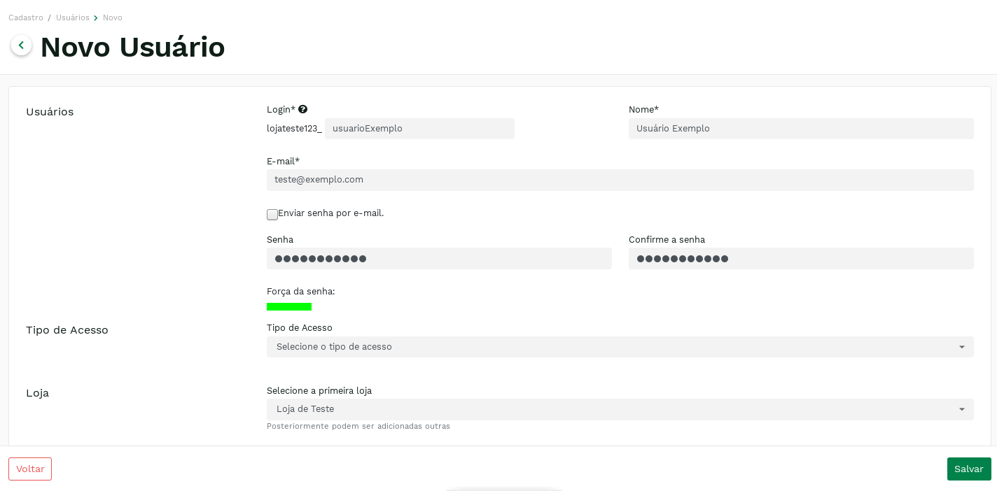Focus the E-mail input field
Viewport: 997px width, 491px height.
(620, 180)
